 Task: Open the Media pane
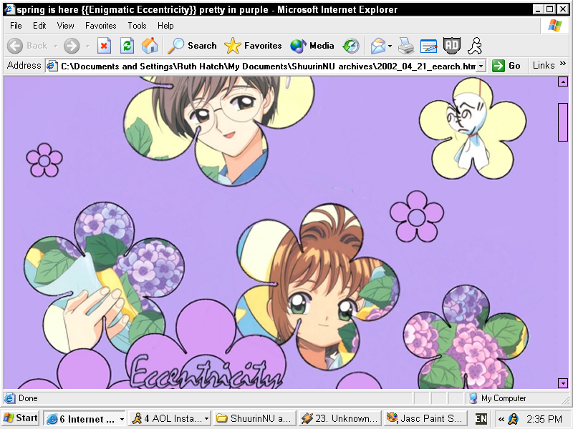tap(312, 46)
